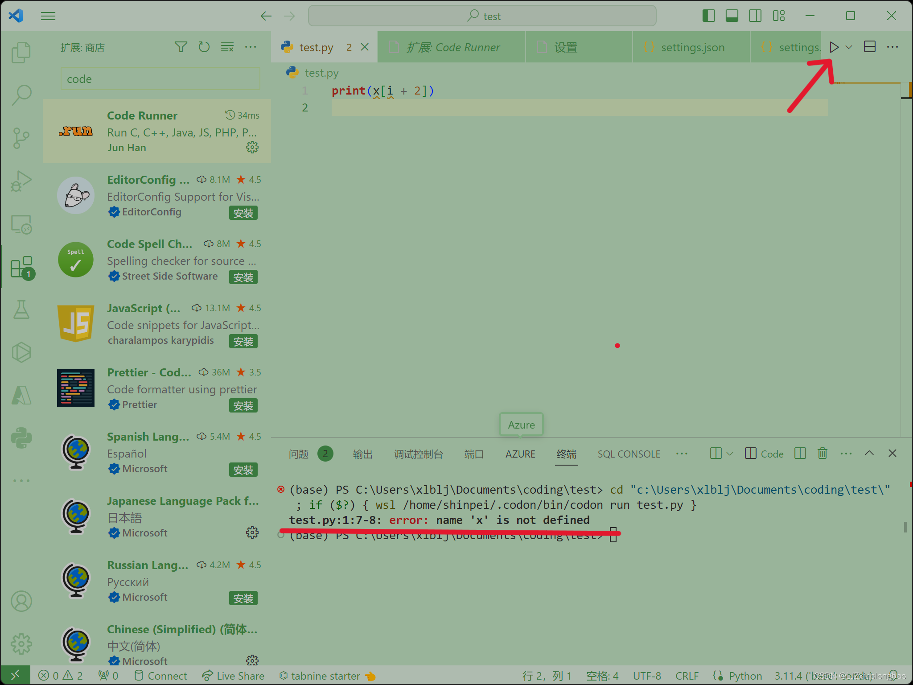Refresh the extensions list

[204, 47]
